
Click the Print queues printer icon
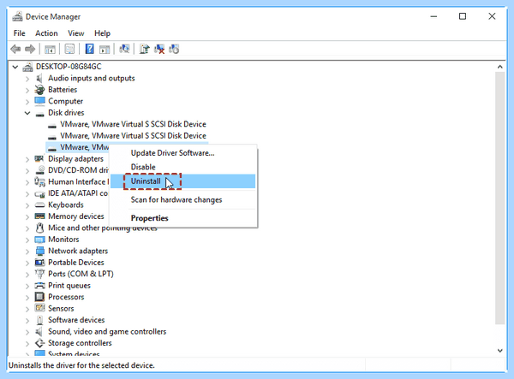[39, 286]
